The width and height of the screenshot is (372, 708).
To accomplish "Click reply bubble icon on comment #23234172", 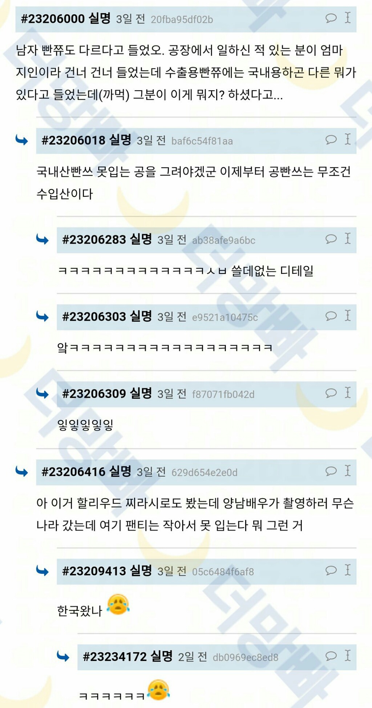I will [x=331, y=656].
